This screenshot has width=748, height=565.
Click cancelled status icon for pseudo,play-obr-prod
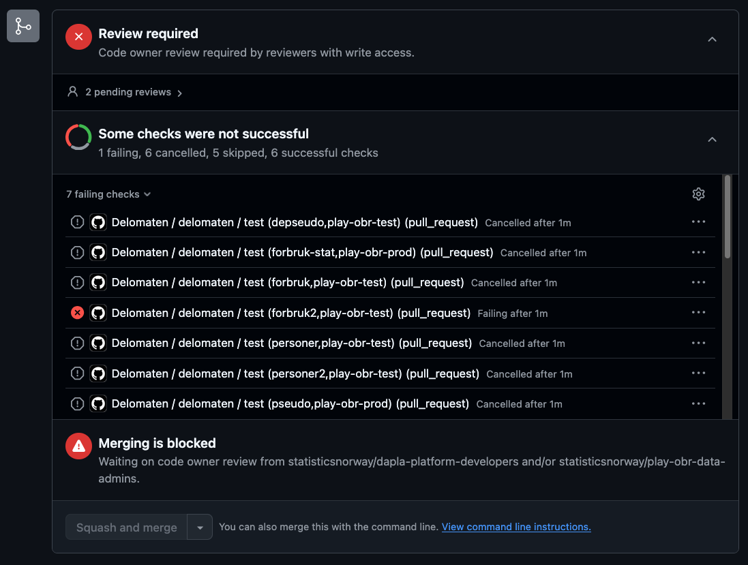point(77,404)
